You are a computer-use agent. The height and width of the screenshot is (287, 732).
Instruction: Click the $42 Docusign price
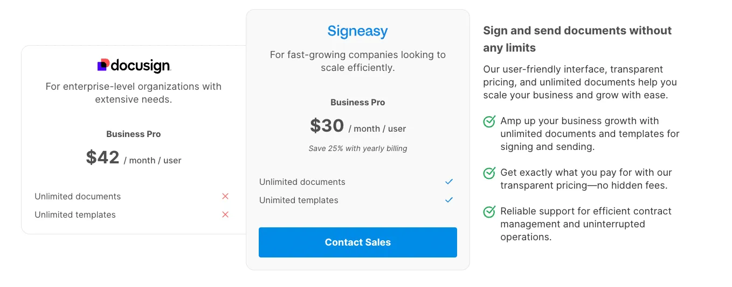tap(103, 157)
